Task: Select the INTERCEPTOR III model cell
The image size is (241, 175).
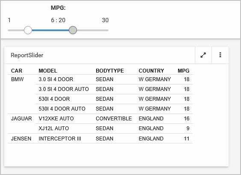Action: (60, 139)
